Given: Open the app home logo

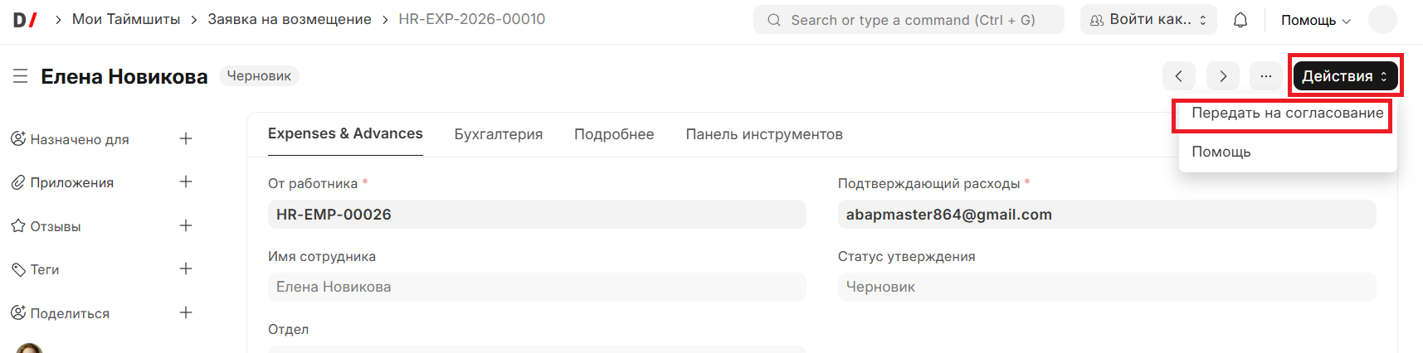Looking at the screenshot, I should [x=25, y=19].
